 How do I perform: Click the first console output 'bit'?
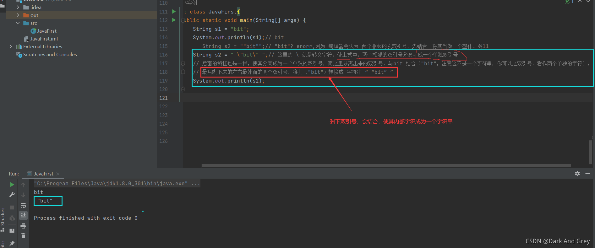[38, 192]
